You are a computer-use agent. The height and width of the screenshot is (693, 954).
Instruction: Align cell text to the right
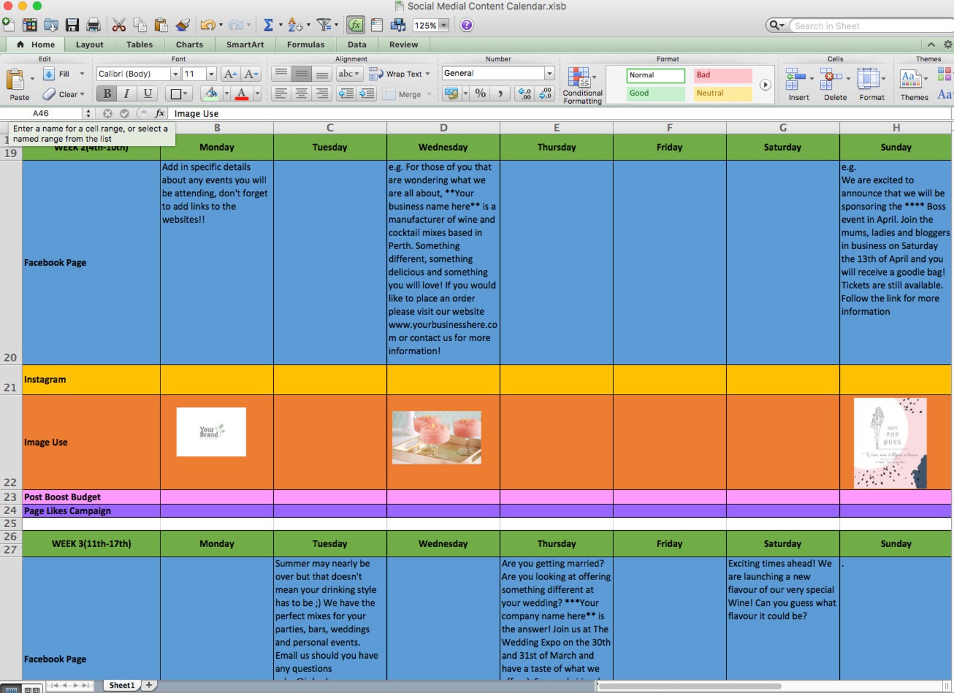pos(322,93)
